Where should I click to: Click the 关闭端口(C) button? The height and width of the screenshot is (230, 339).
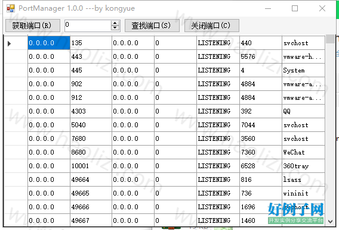(212, 26)
